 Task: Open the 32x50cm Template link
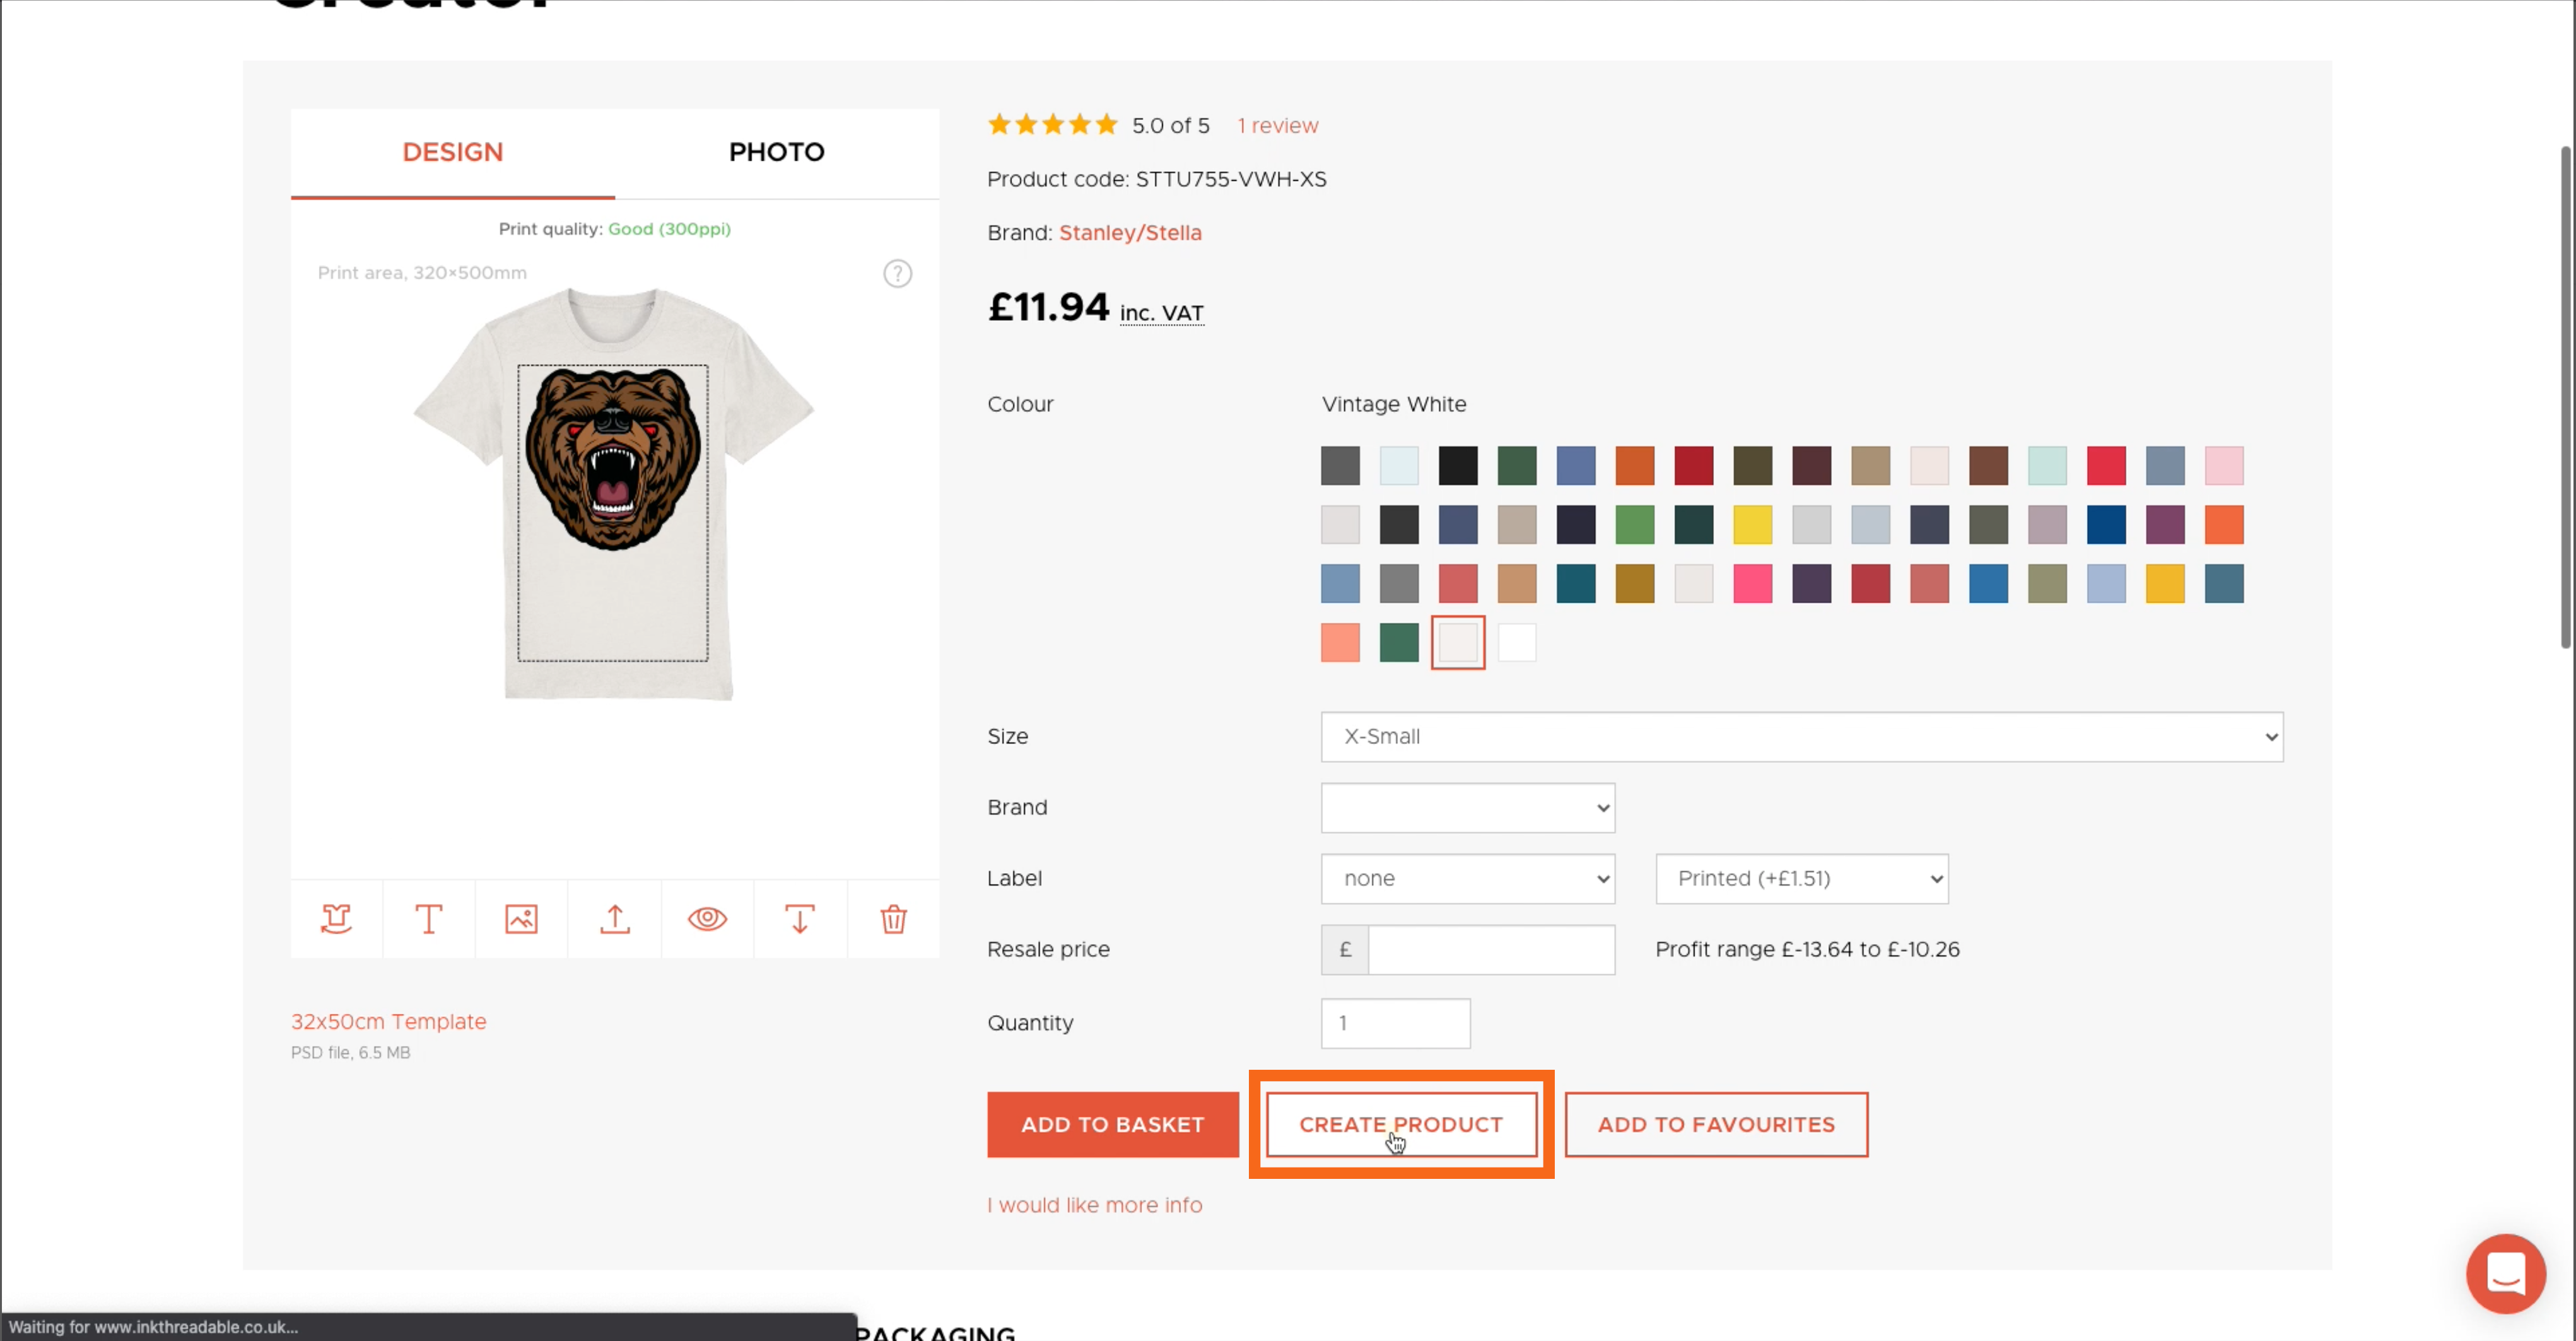388,1021
